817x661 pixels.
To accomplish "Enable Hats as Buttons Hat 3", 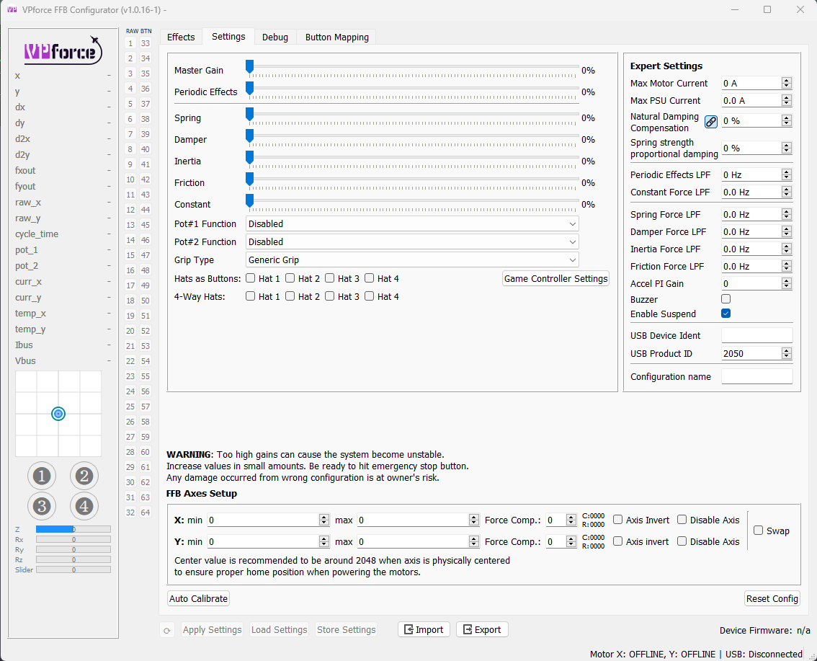I will pos(330,278).
